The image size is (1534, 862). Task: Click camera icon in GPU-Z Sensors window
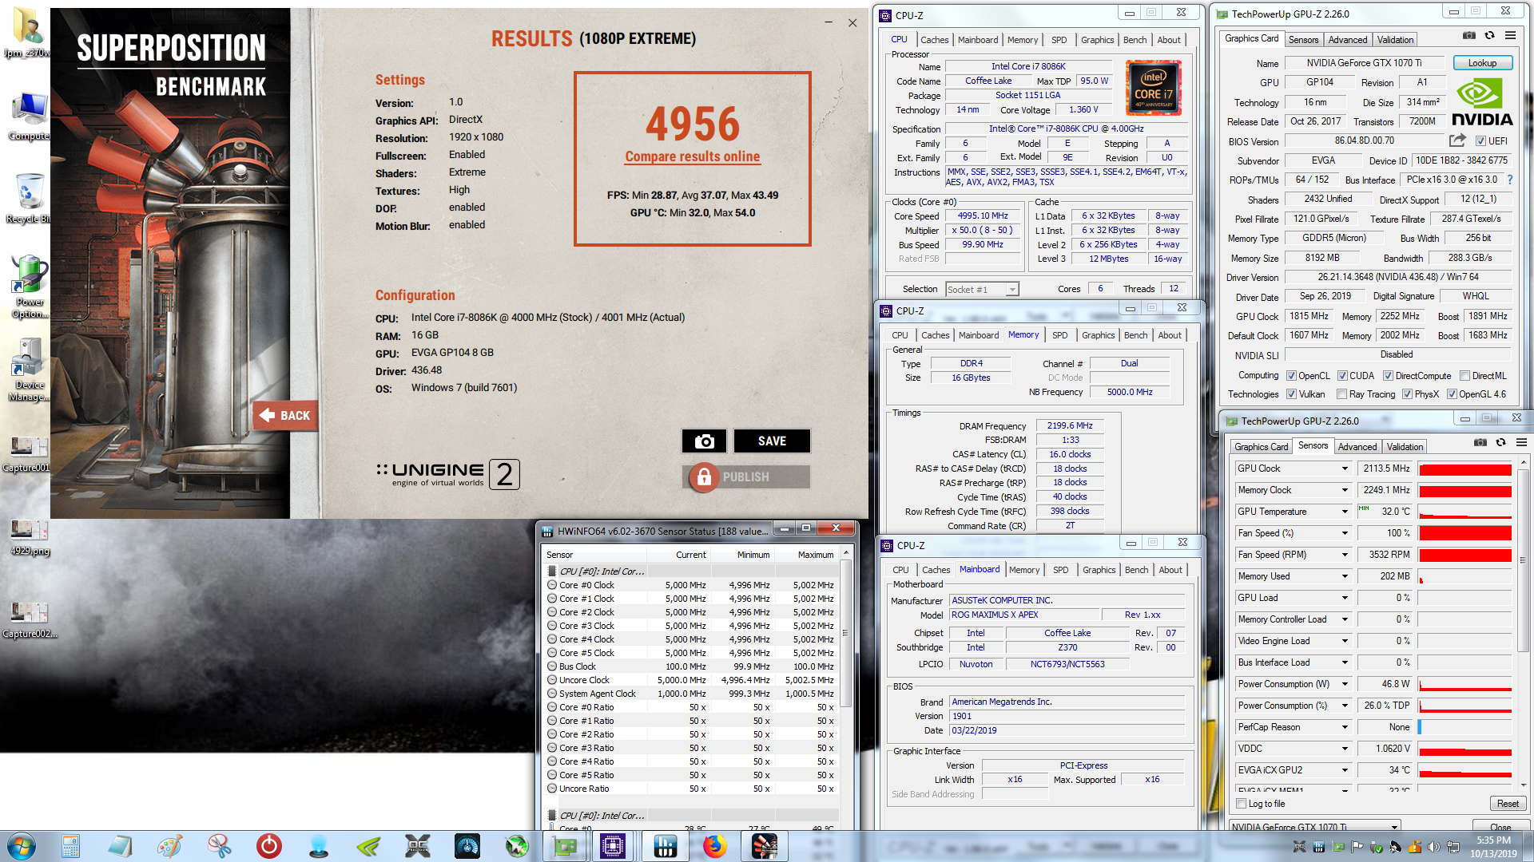(x=1480, y=443)
